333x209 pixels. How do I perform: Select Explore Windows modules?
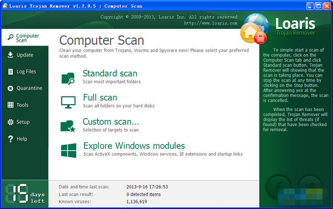(x=134, y=146)
